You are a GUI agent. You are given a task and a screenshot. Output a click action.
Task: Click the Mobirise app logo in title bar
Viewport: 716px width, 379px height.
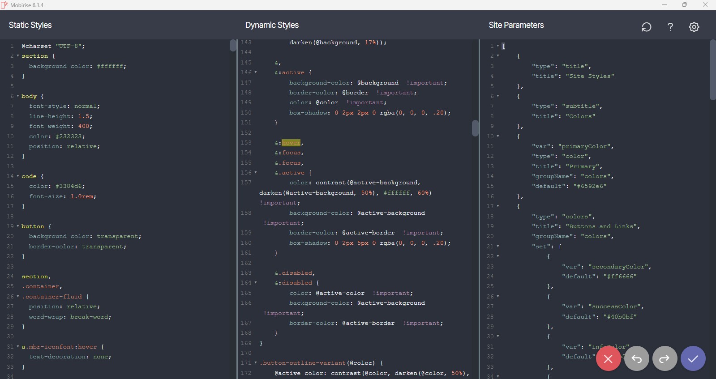[4, 5]
